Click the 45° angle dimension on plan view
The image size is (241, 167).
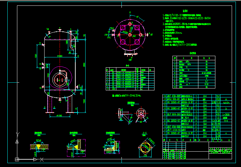(138, 16)
